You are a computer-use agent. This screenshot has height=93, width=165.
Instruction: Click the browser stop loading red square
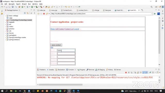(x=44, y=14)
